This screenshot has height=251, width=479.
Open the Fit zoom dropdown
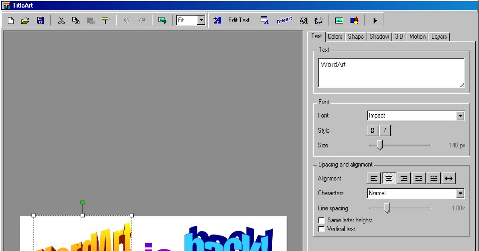point(201,20)
